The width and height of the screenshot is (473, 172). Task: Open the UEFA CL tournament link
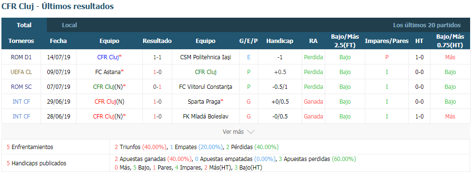point(21,72)
